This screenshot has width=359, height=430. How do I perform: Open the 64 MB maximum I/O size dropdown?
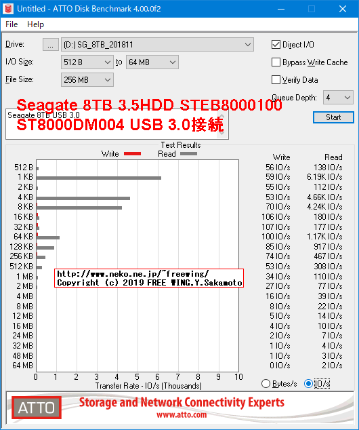[x=152, y=62]
